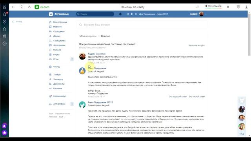The height and width of the screenshot is (141, 251).
Task: Open browser notifications bell in sidebar
Action: coord(4,14)
